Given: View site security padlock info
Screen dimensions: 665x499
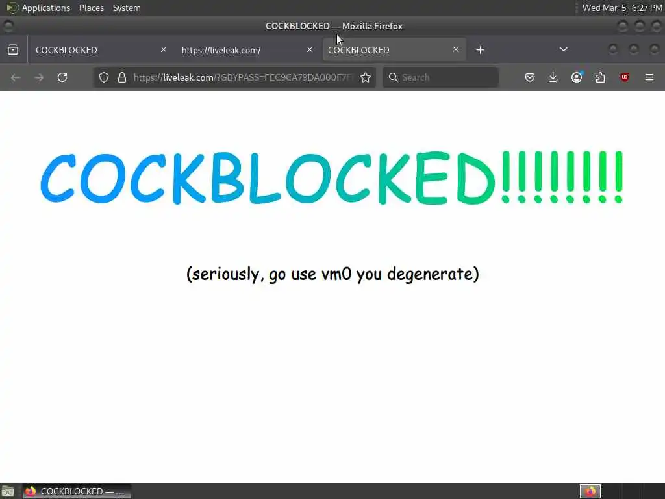Looking at the screenshot, I should (x=122, y=77).
